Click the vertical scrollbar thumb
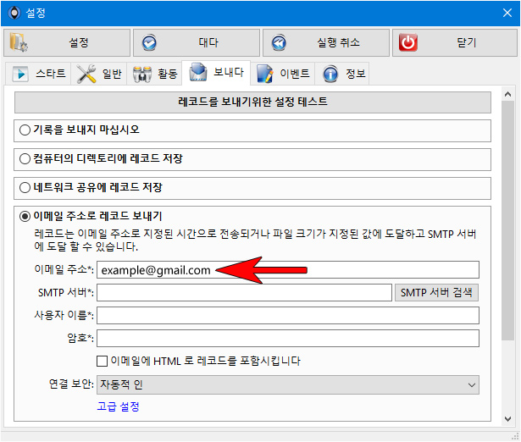 point(507,220)
